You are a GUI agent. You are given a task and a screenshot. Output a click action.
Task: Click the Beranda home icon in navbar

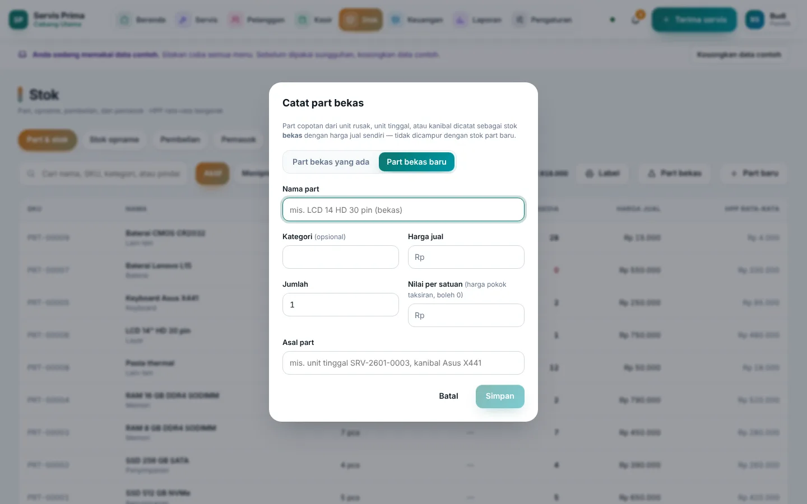(x=124, y=20)
